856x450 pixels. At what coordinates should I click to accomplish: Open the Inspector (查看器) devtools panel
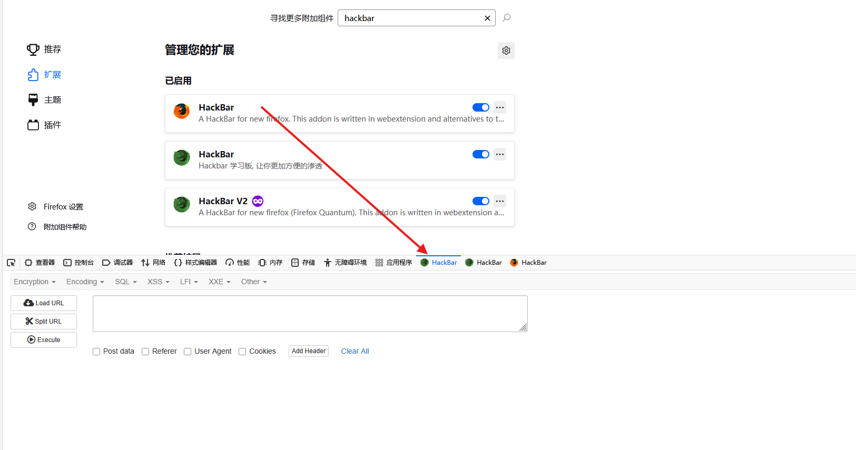tap(40, 263)
